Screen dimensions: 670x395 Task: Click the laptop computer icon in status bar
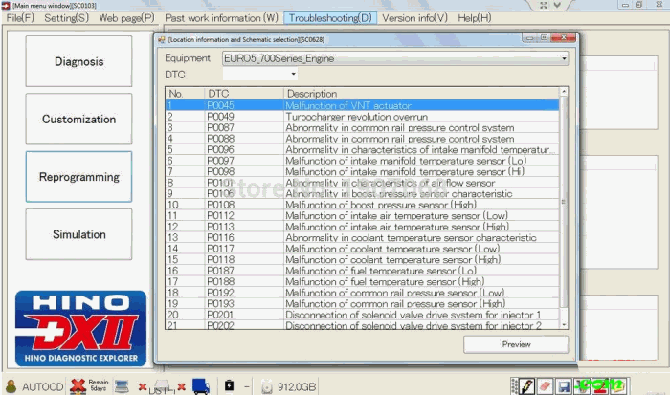tap(122, 386)
